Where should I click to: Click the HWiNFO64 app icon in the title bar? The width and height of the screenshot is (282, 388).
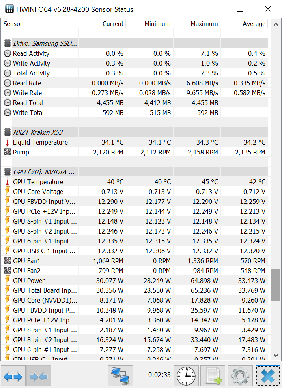point(9,9)
